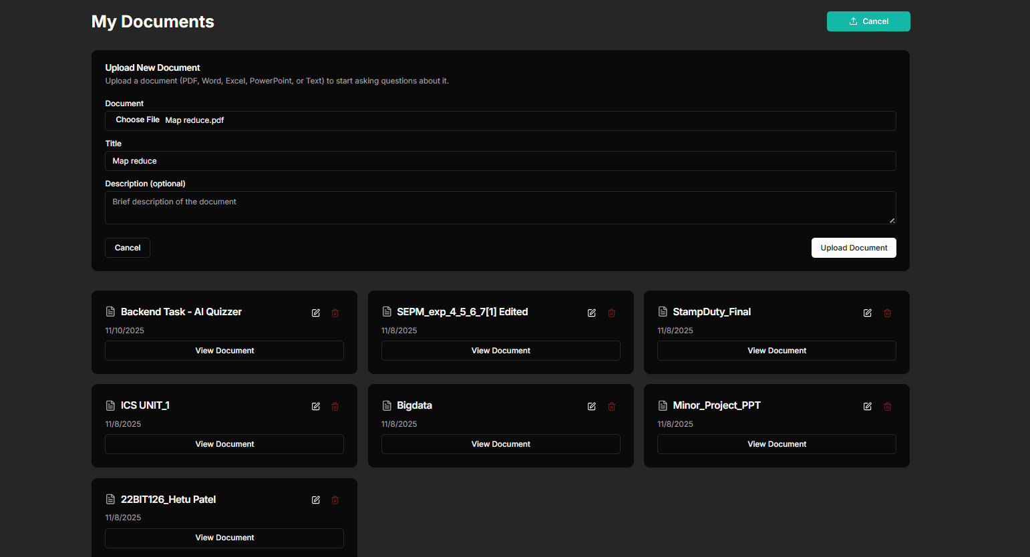View the ICS UNIT_1 document
The width and height of the screenshot is (1030, 557).
coord(224,444)
